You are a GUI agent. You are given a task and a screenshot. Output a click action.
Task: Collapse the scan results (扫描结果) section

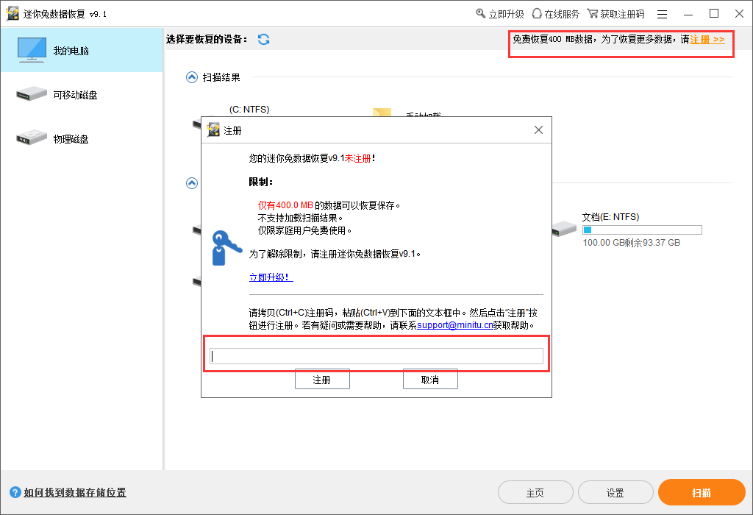[x=192, y=77]
